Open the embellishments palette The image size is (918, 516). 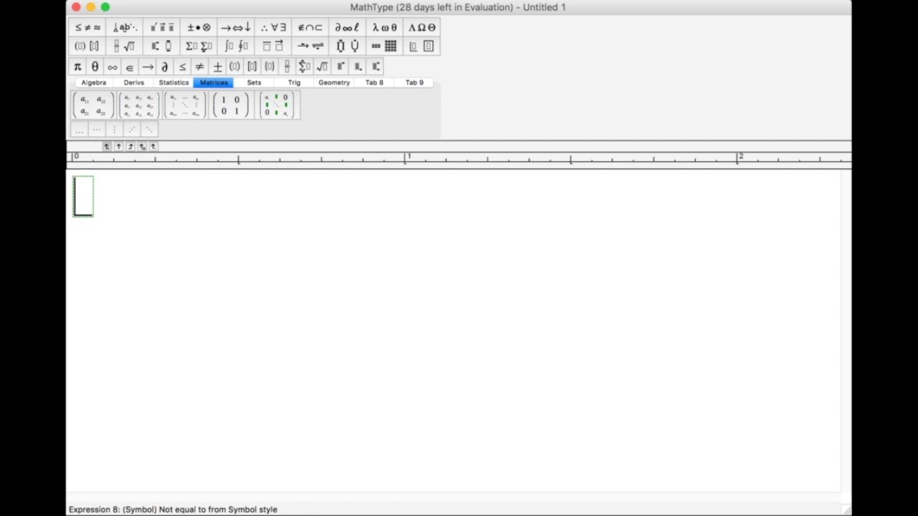162,27
